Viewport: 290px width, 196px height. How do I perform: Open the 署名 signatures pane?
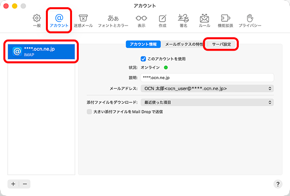pos(183,20)
